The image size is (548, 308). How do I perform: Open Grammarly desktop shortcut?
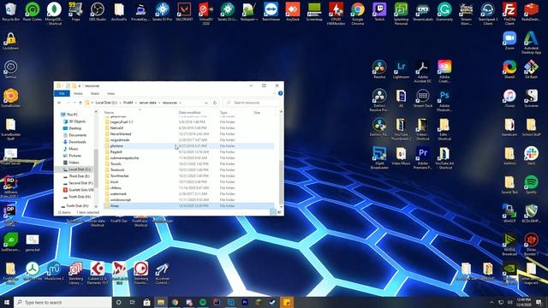[444, 12]
